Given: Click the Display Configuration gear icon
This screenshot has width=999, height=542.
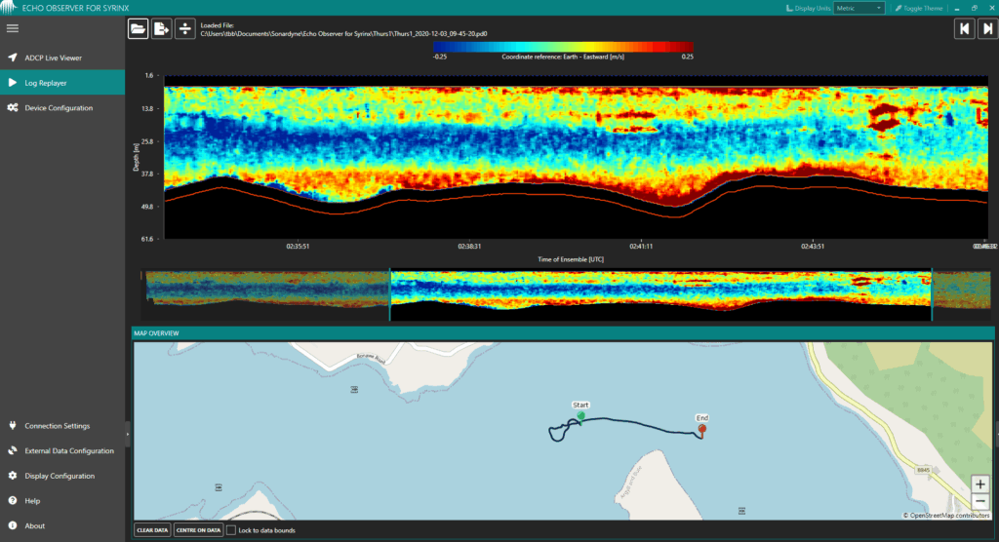Looking at the screenshot, I should 12,476.
